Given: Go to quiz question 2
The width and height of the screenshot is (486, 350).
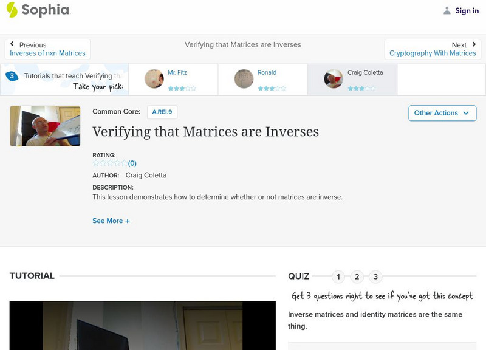Looking at the screenshot, I should click(357, 277).
